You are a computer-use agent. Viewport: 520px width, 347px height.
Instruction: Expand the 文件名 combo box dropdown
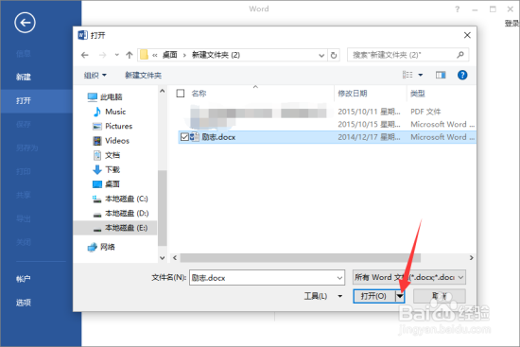[x=340, y=278]
